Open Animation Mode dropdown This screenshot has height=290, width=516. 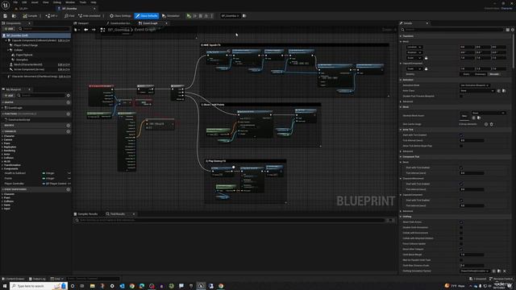coord(475,85)
